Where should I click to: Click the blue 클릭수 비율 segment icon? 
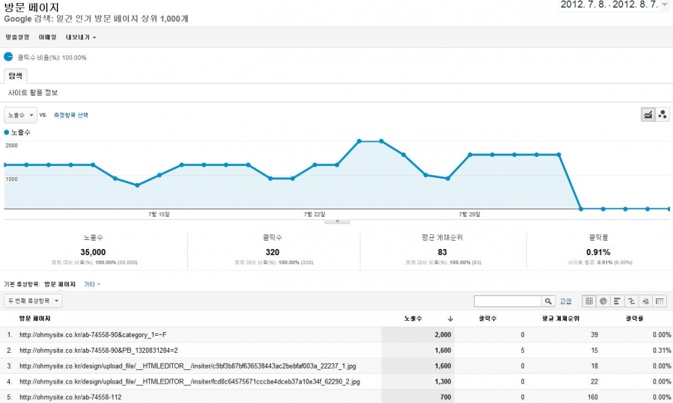coord(9,57)
